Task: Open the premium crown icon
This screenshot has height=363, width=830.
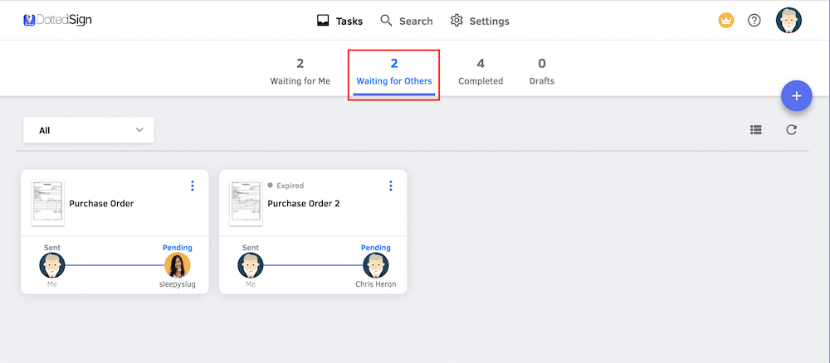Action: coord(726,21)
